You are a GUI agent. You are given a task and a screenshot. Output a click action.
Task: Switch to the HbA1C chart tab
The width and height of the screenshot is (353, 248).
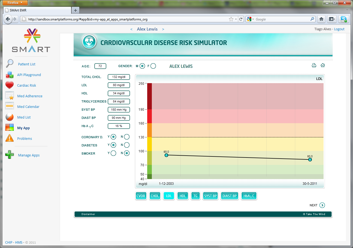(x=249, y=196)
